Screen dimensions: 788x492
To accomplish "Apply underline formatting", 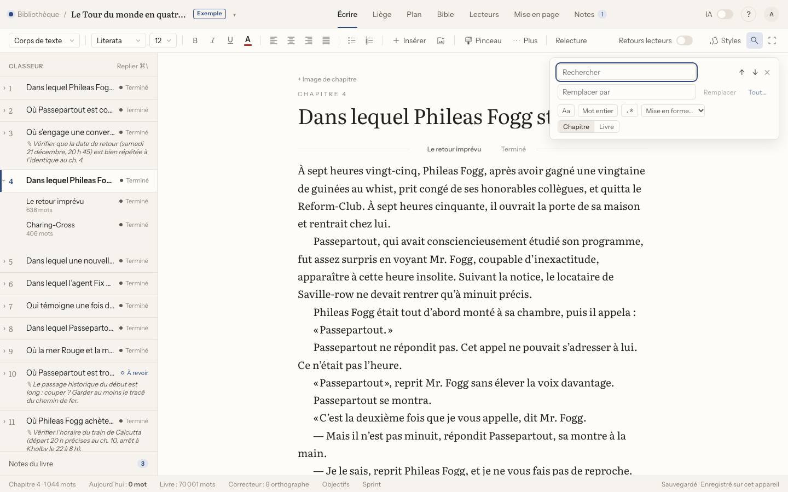I will [x=230, y=40].
